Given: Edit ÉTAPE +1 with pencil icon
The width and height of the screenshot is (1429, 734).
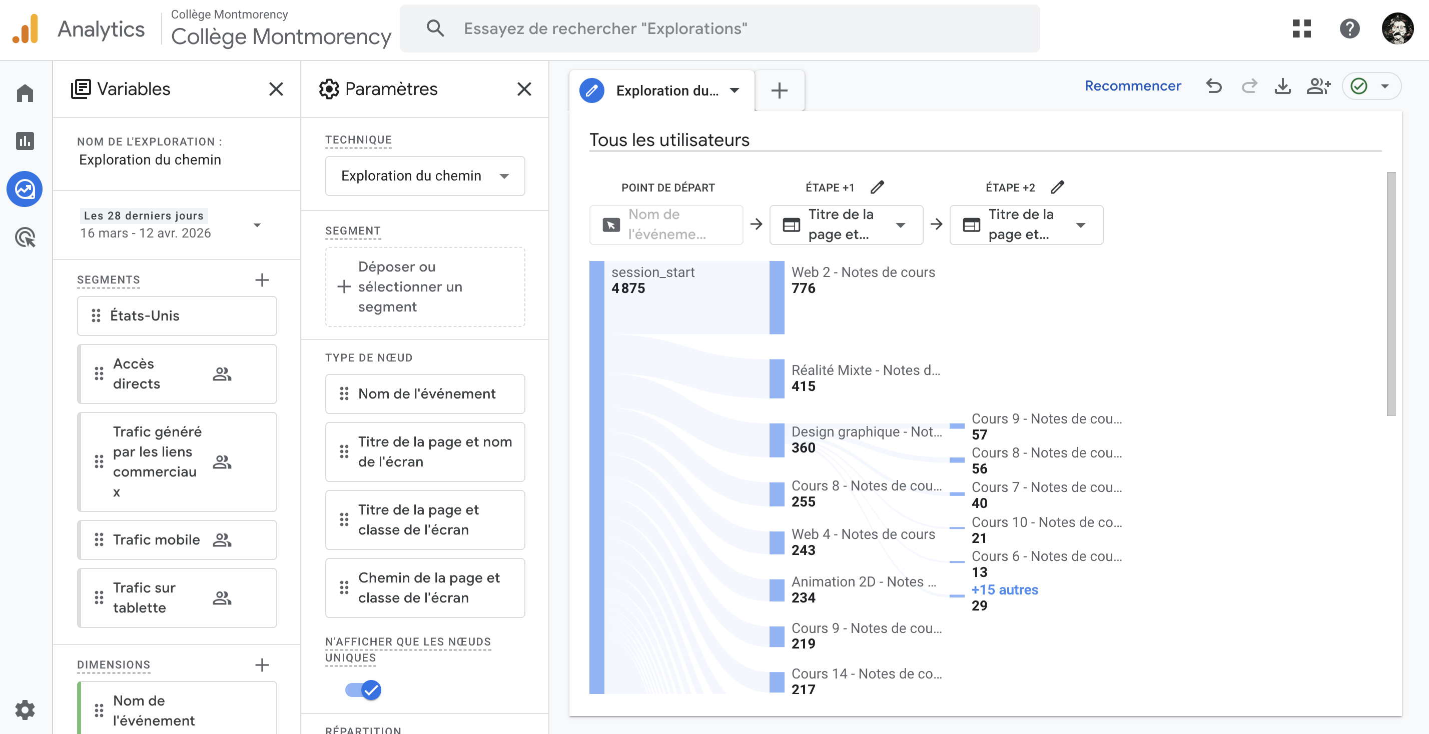Looking at the screenshot, I should (877, 187).
